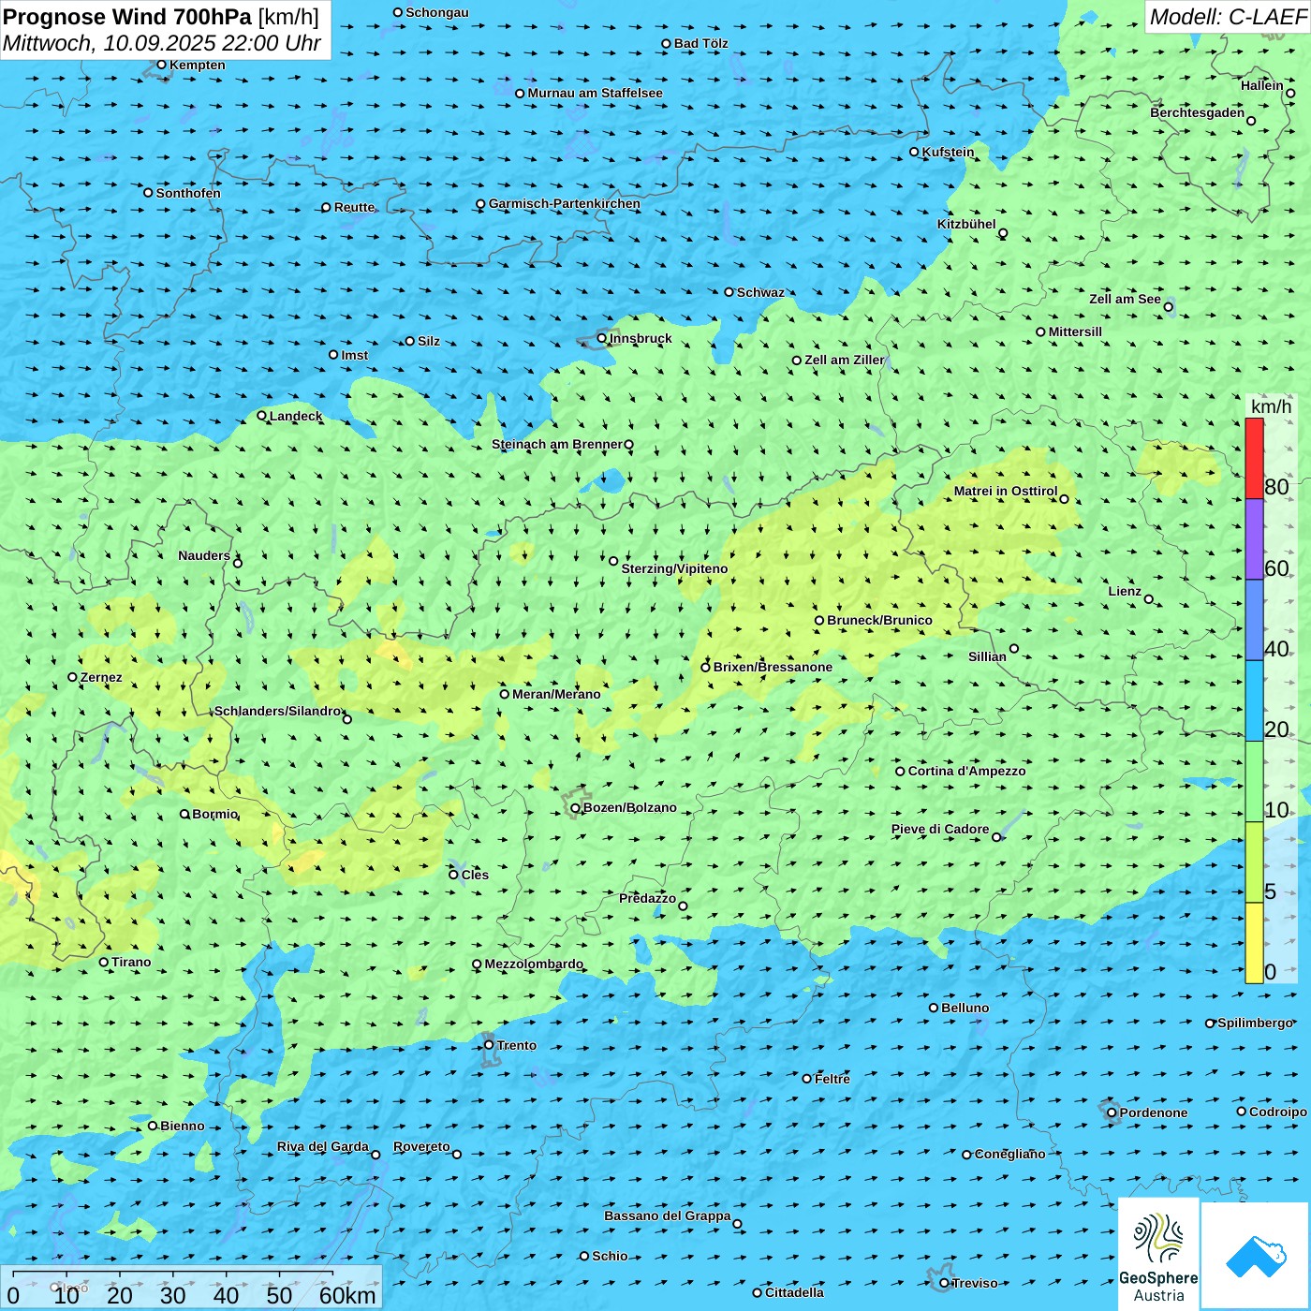Click the Innsbruck city marker circle
The height and width of the screenshot is (1311, 1311).
(602, 338)
